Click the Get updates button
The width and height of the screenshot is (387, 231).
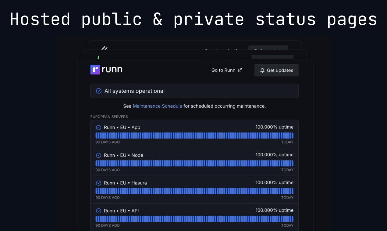[276, 70]
